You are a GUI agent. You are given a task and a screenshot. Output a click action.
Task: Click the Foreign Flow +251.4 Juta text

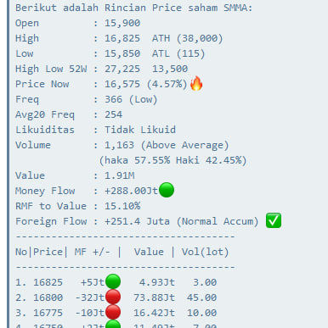click(x=137, y=221)
